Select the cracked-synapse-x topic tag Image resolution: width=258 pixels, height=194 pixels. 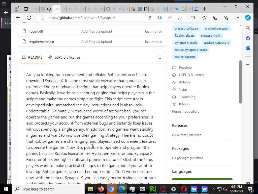(216, 43)
